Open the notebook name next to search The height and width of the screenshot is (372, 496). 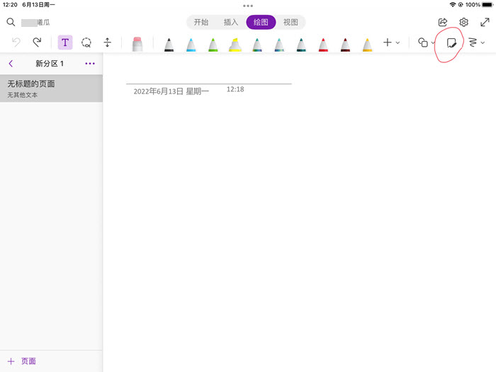(35, 23)
